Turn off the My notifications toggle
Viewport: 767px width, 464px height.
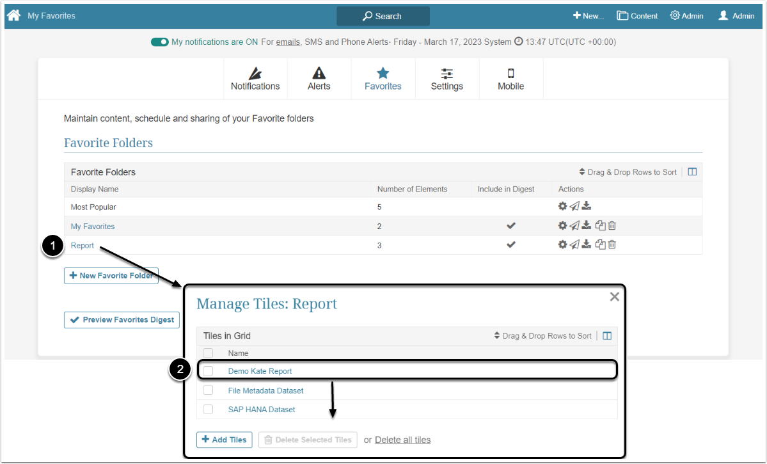[159, 42]
